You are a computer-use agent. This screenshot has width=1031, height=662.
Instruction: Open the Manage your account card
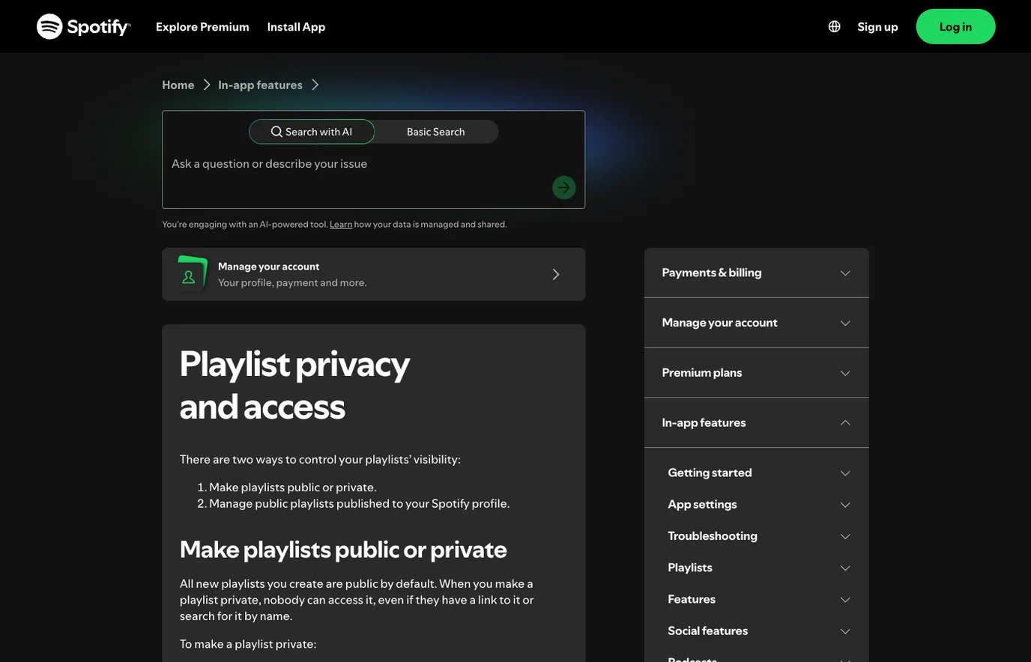pyautogui.click(x=373, y=274)
